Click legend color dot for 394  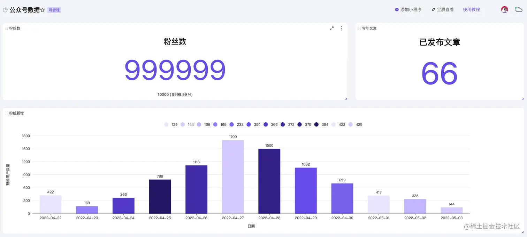point(316,124)
